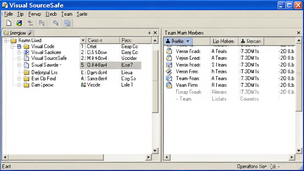Screen dimensions: 304x171
Task: Click left panel vertical scrollbar down arrow
Action: click(155, 151)
